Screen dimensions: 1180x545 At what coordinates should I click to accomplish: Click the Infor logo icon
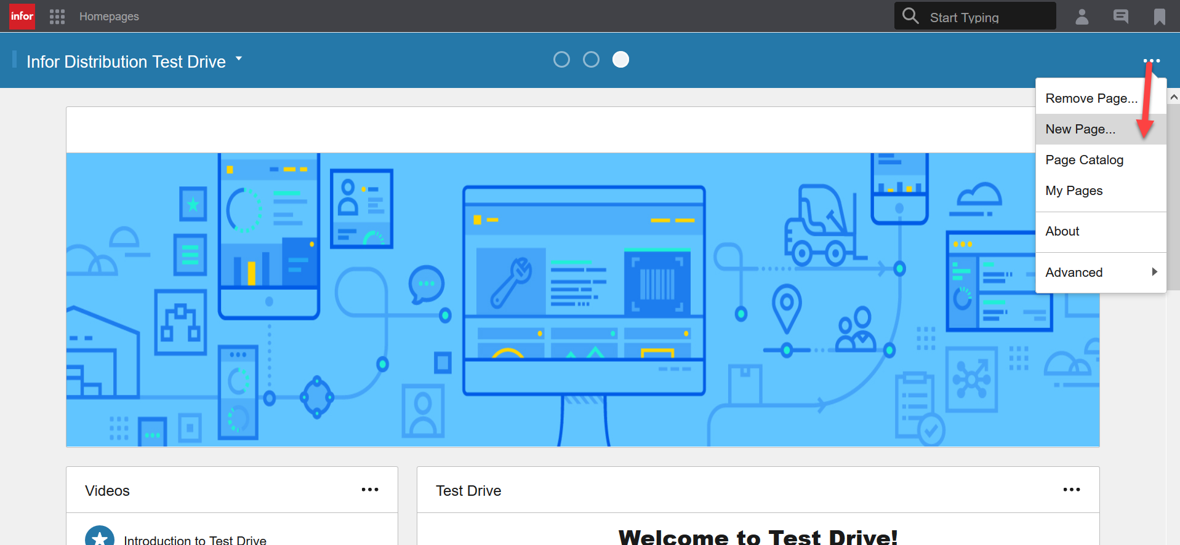tap(22, 16)
